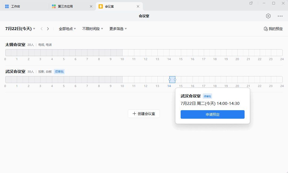Click the 我的预定 clock icon
288x173 pixels.
click(266, 29)
